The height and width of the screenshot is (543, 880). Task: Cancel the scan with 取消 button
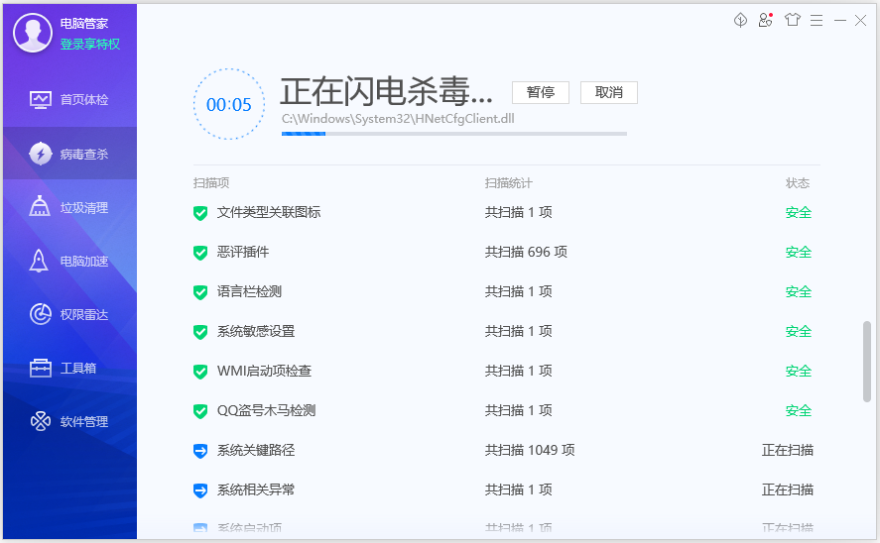(608, 92)
